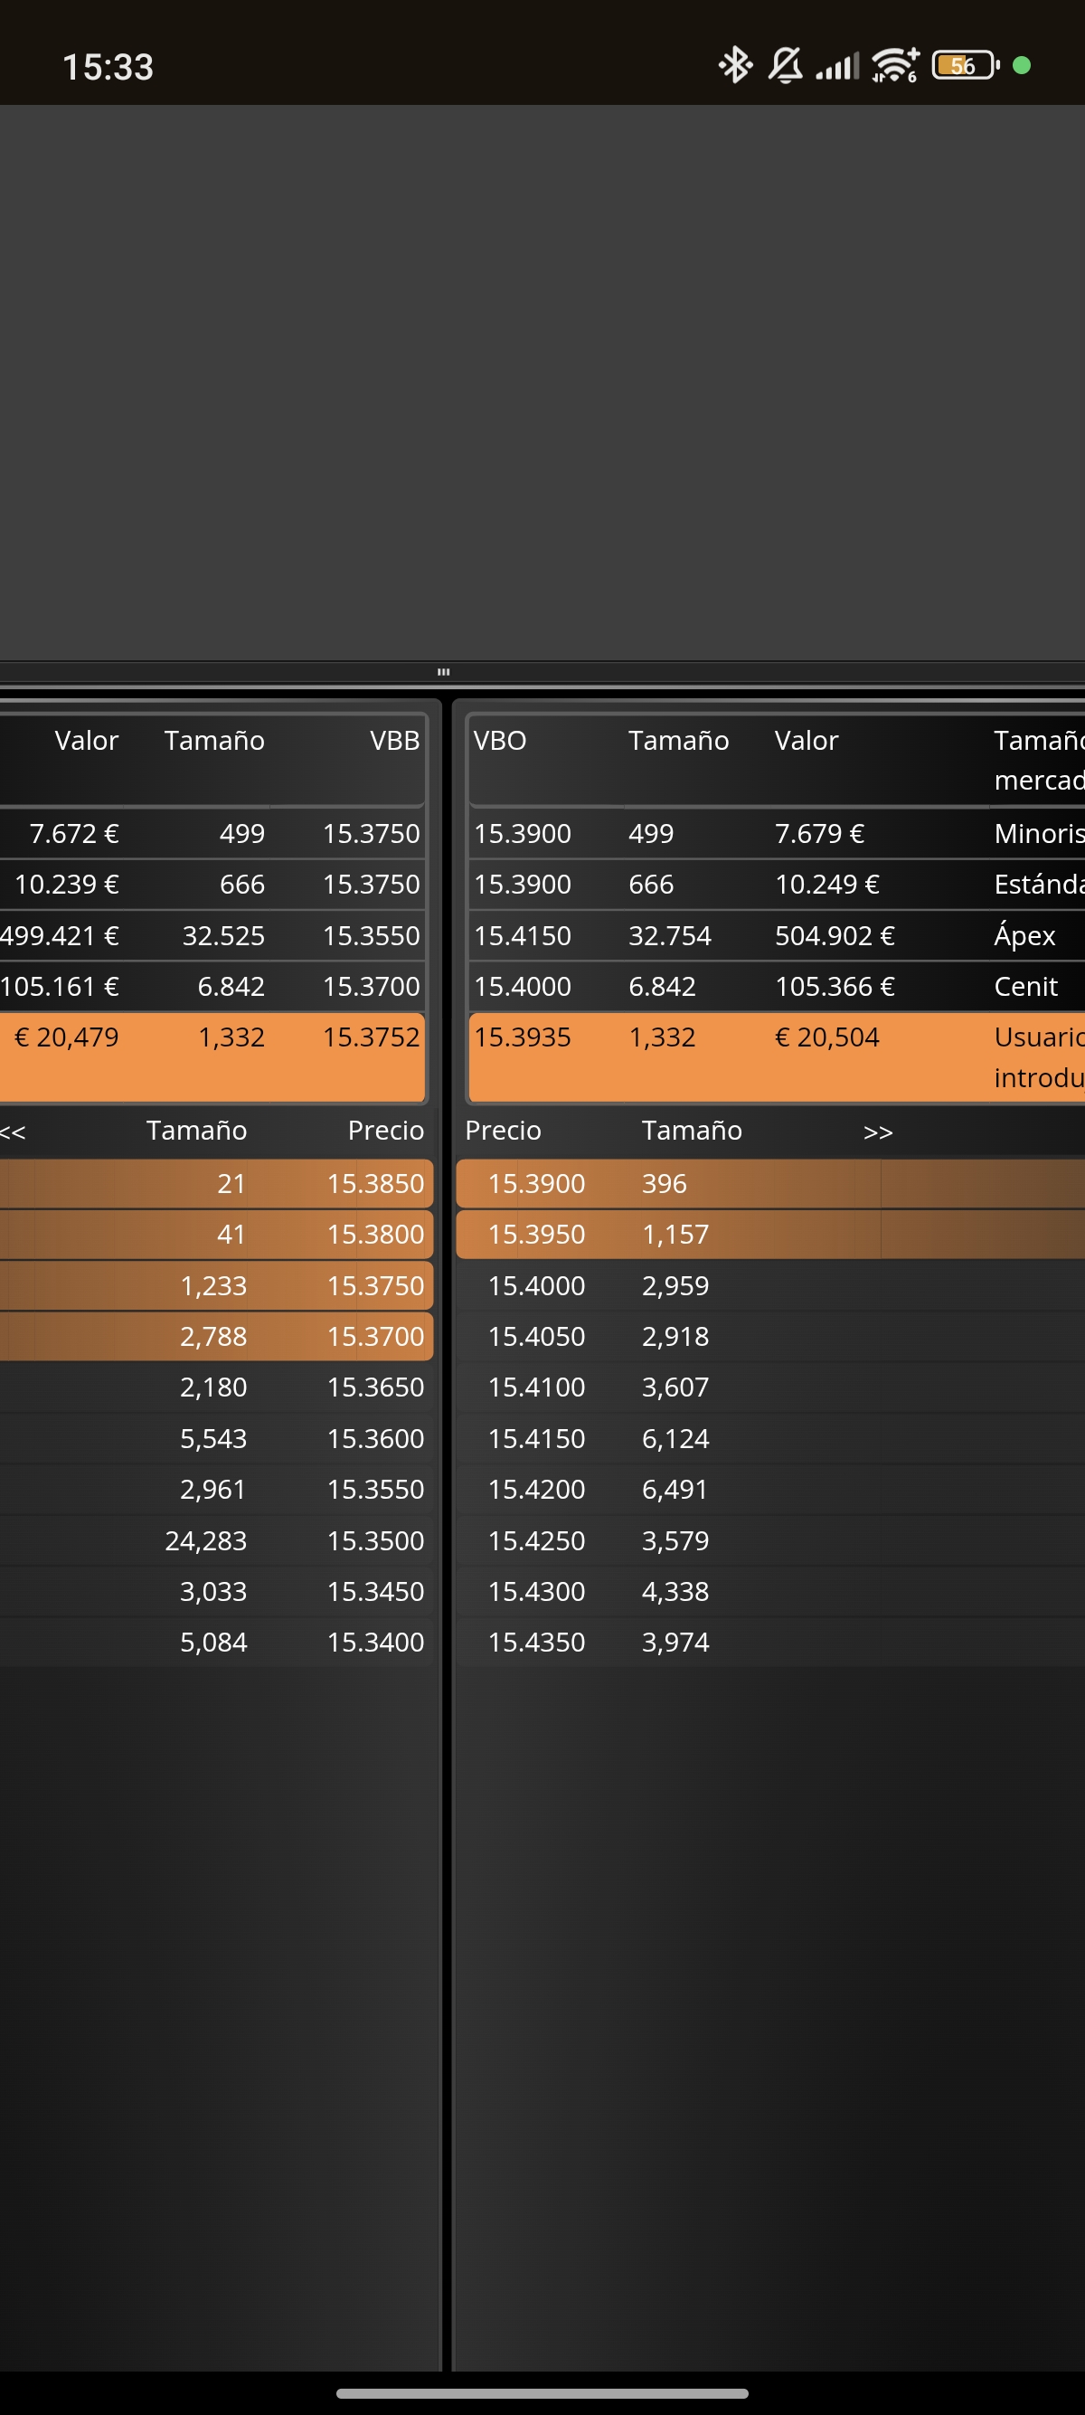Click the 32.525 size cell
Image resolution: width=1085 pixels, height=2415 pixels.
(x=223, y=935)
